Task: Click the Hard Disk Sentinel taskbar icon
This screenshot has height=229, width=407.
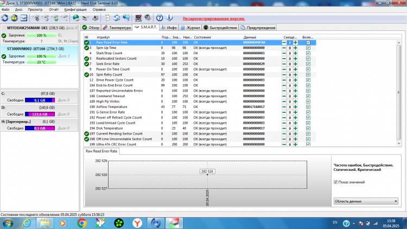Action: pyautogui.click(x=174, y=223)
